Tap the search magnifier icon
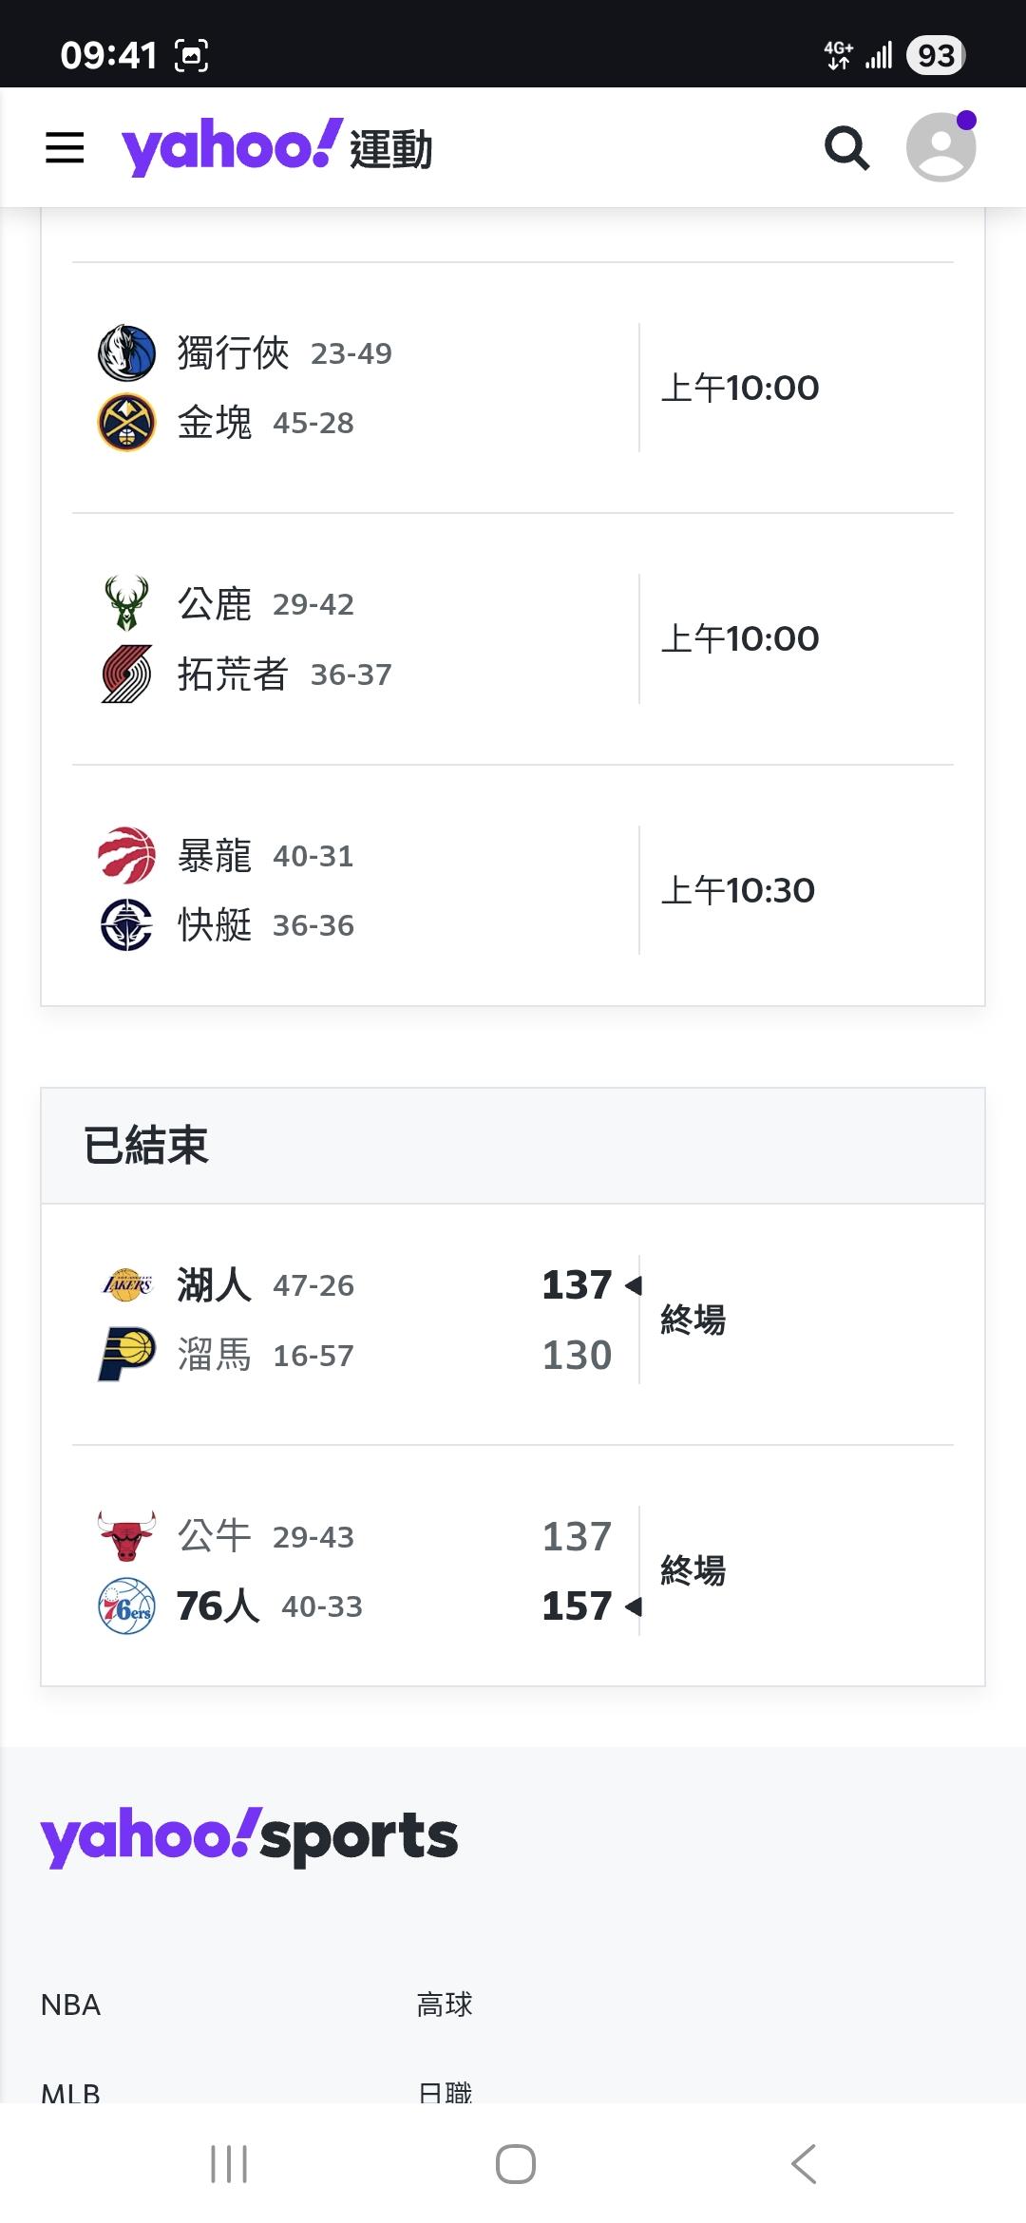The width and height of the screenshot is (1026, 2223). 846,148
